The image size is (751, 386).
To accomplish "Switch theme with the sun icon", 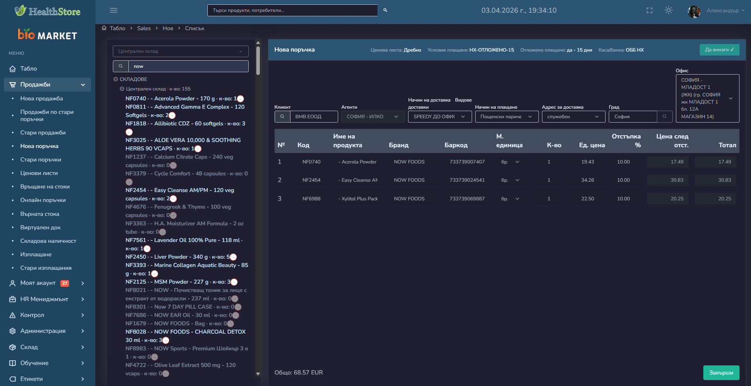I will click(x=669, y=10).
